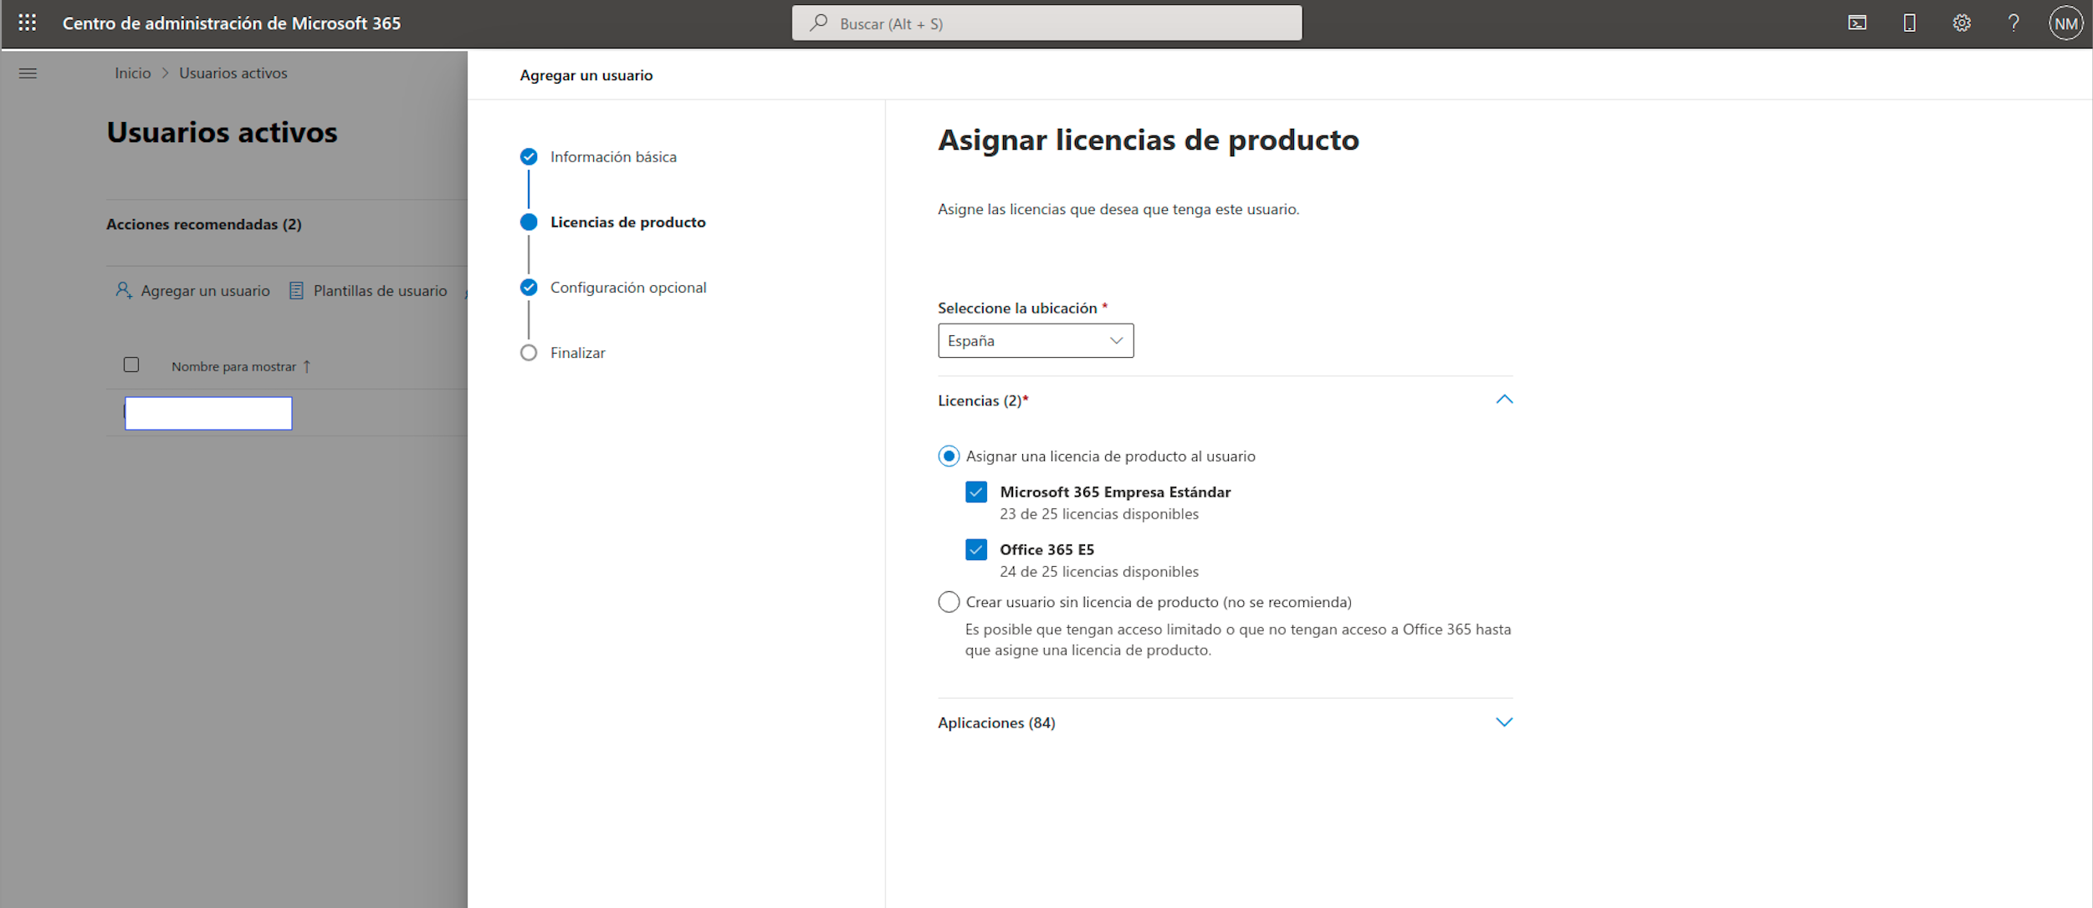Click the add user person icon
2093x908 pixels.
[x=123, y=290]
